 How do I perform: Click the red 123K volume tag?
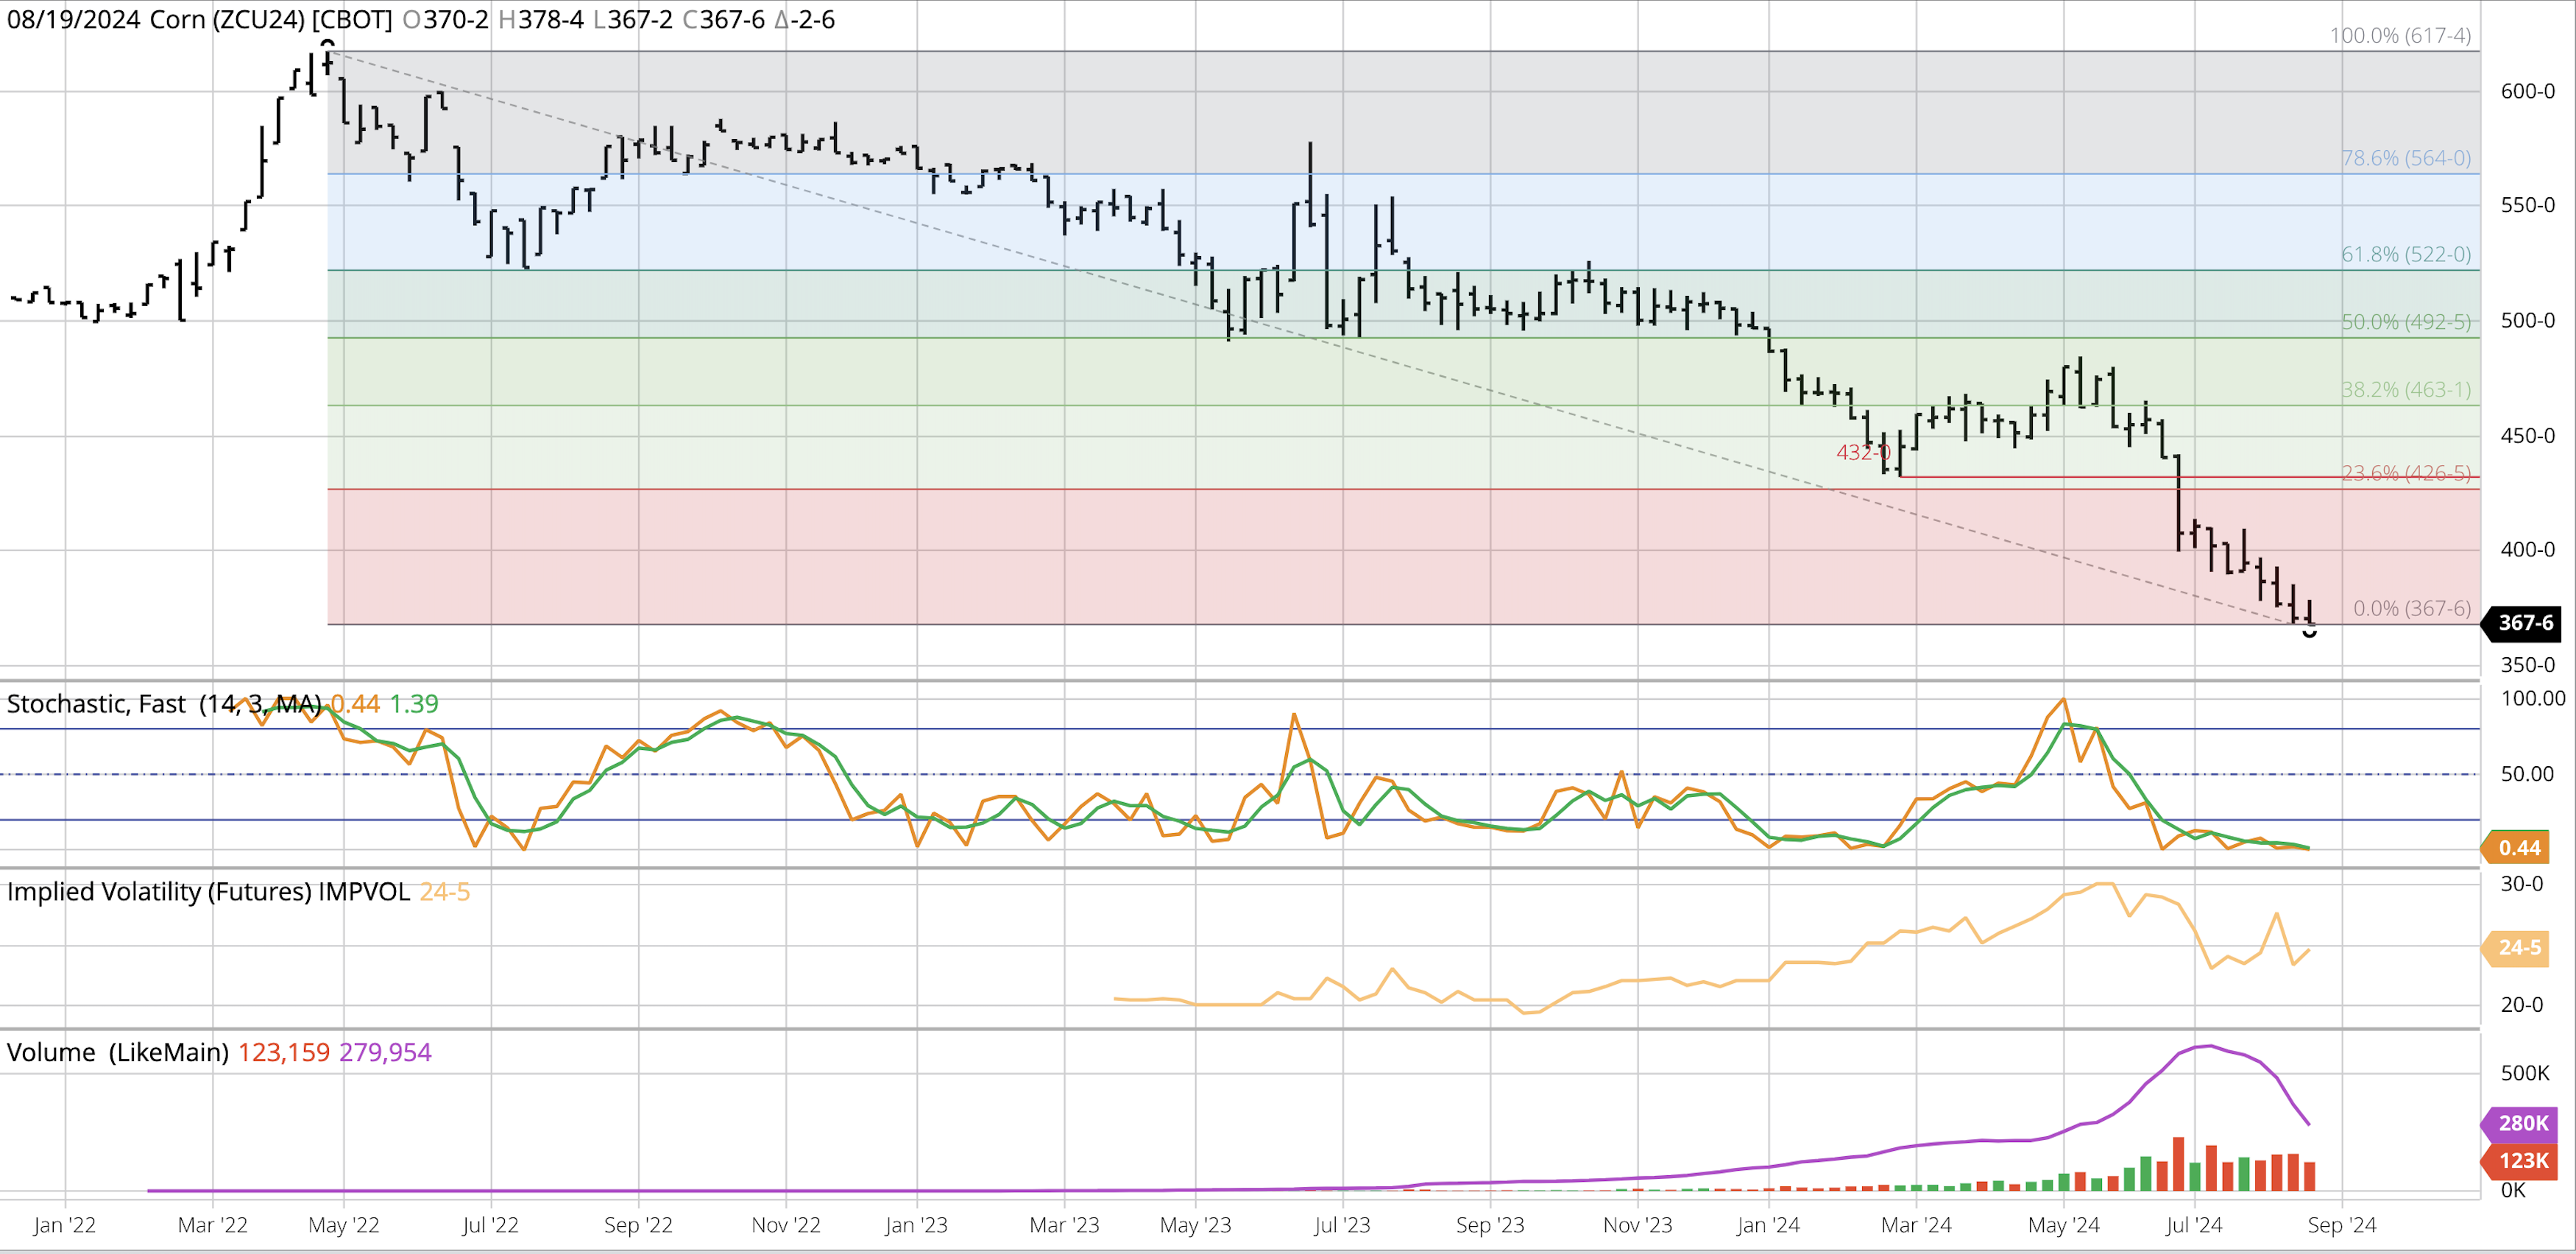[2521, 1161]
